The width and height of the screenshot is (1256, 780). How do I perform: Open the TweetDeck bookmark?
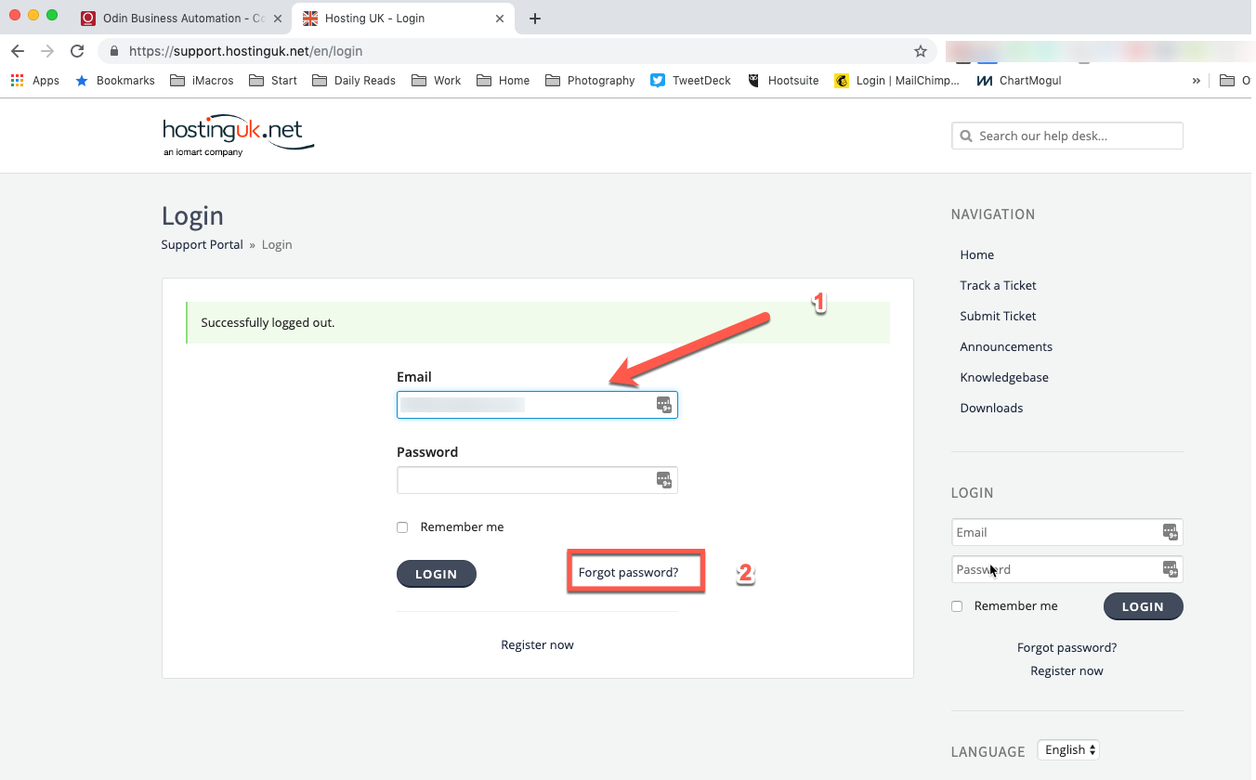pos(691,81)
